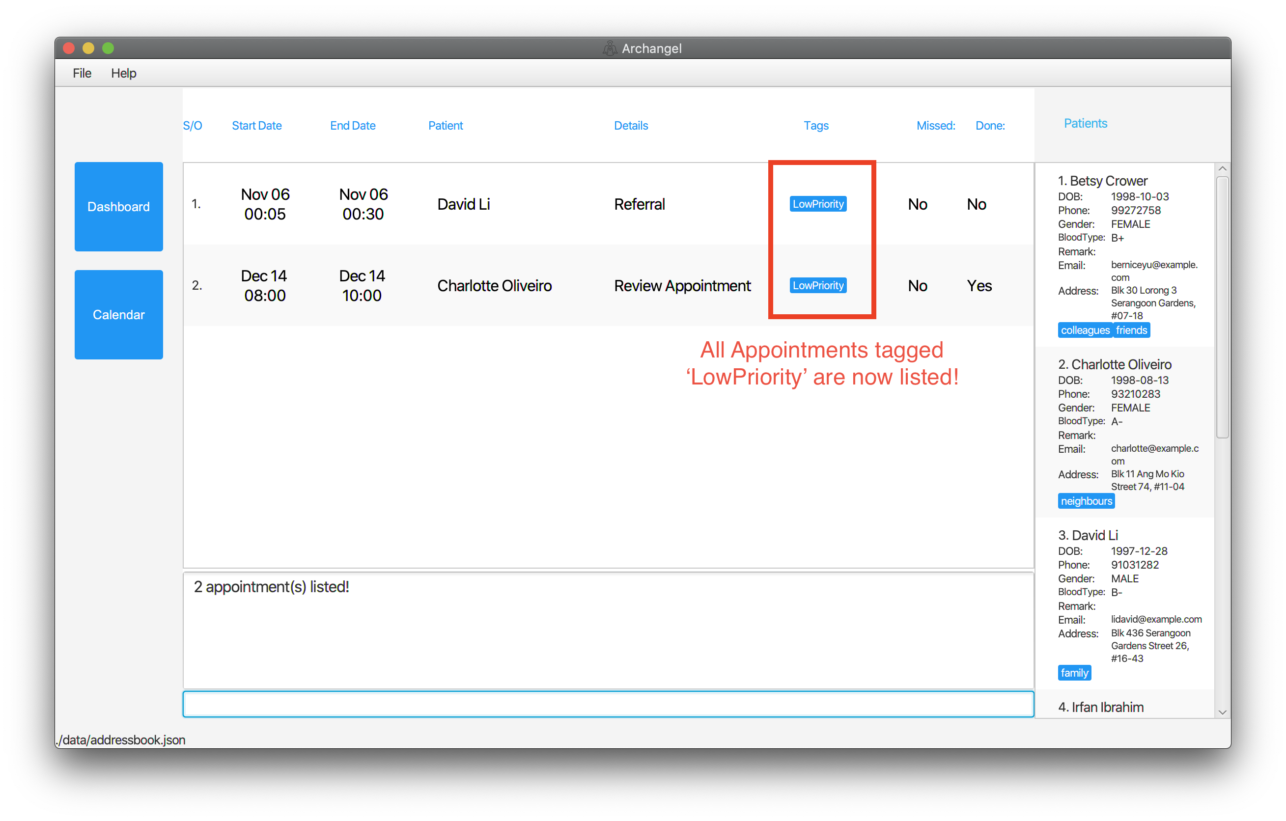
Task: Click LowPriority tag on David Li appointment
Action: tap(818, 204)
